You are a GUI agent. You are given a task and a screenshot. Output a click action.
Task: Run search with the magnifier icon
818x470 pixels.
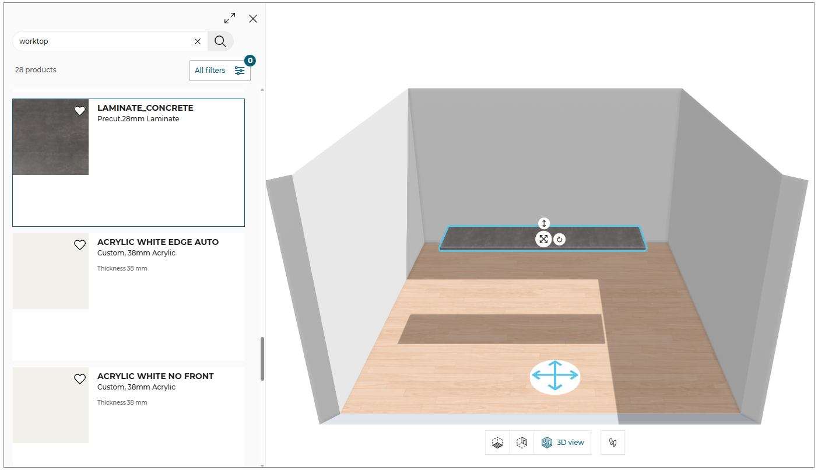click(220, 41)
